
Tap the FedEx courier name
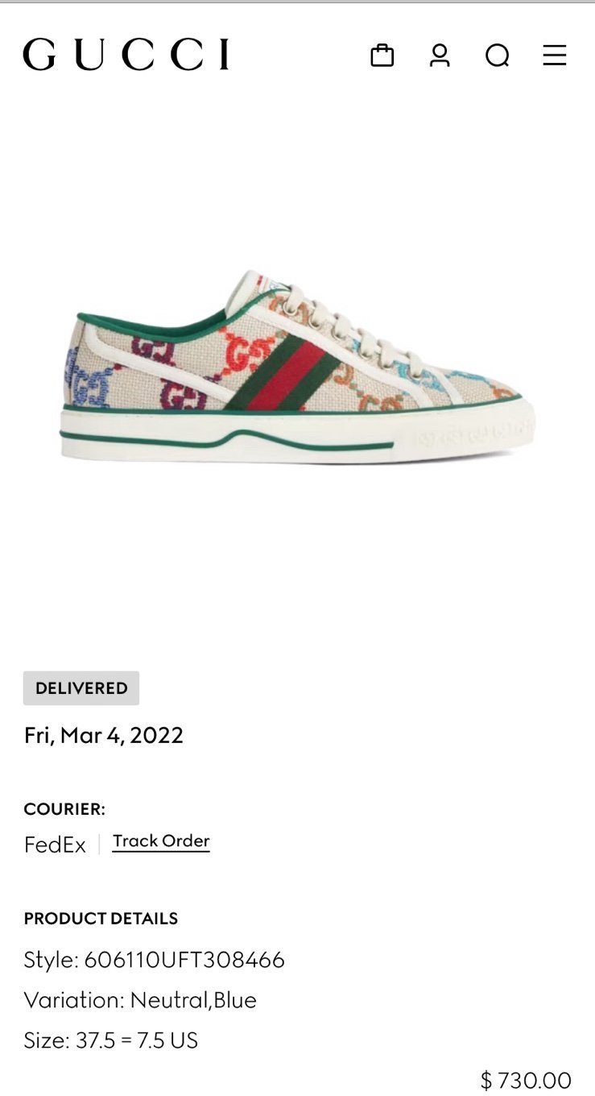pos(55,845)
